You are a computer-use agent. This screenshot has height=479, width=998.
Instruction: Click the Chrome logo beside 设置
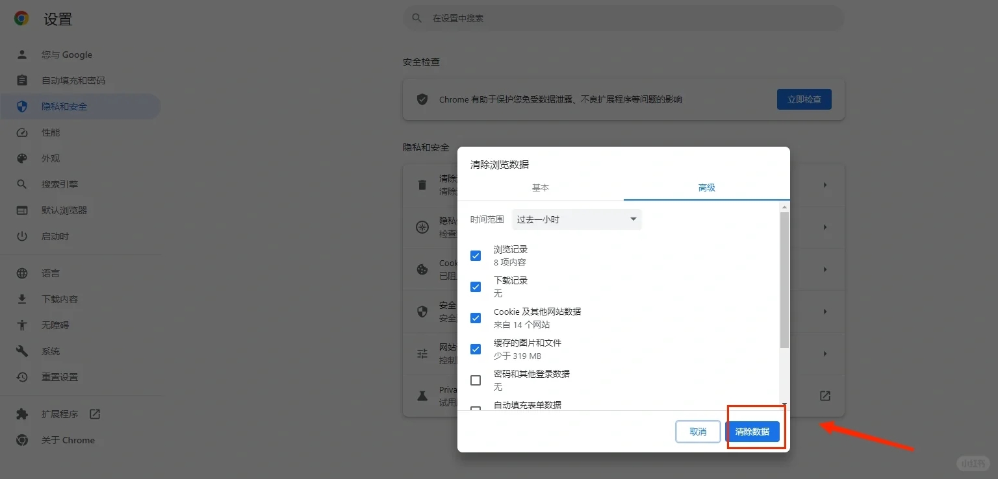coord(21,19)
